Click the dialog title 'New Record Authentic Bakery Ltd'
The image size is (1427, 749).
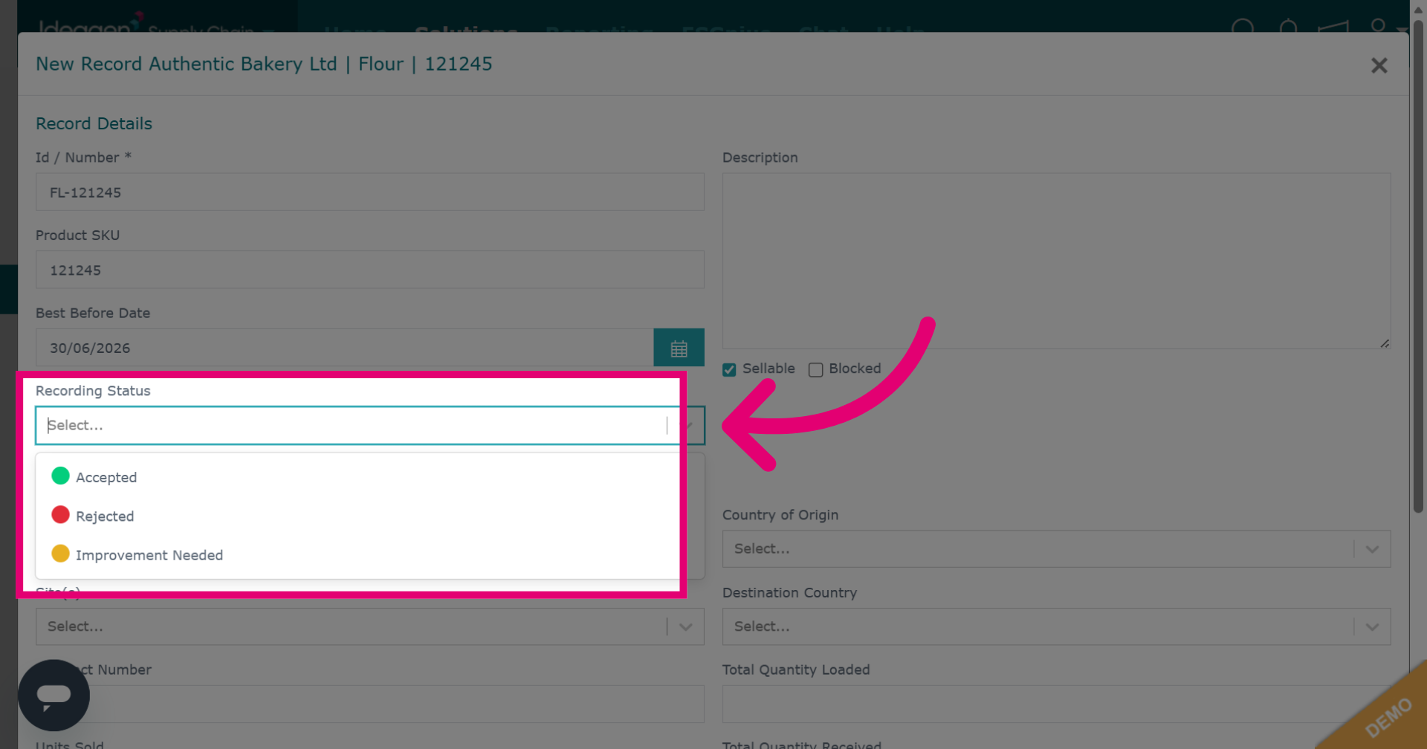pos(187,64)
